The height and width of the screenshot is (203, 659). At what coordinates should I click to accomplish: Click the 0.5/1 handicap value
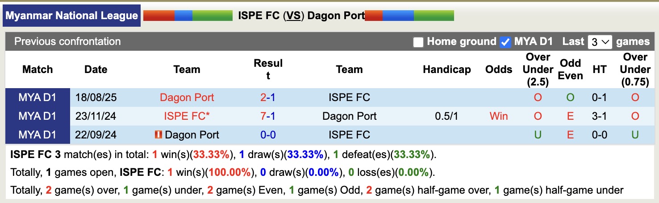(446, 116)
